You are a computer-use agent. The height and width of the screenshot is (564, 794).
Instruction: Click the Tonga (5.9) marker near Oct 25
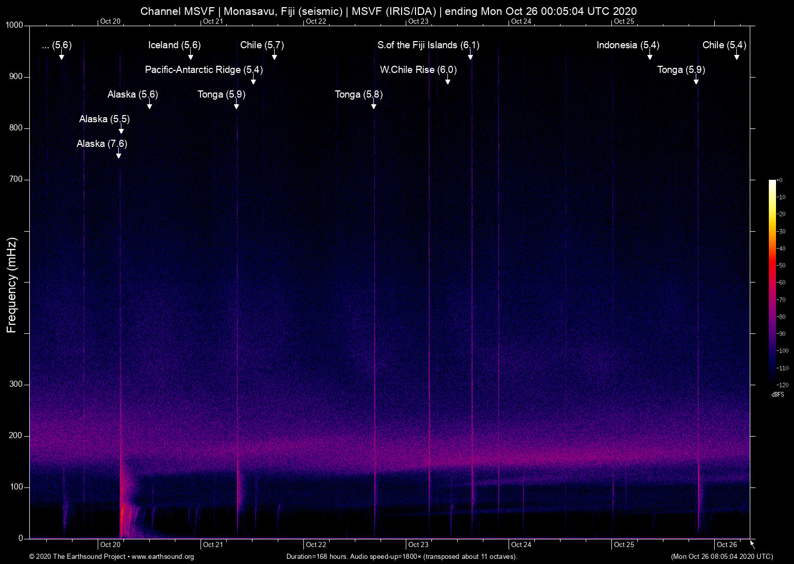pos(681,70)
